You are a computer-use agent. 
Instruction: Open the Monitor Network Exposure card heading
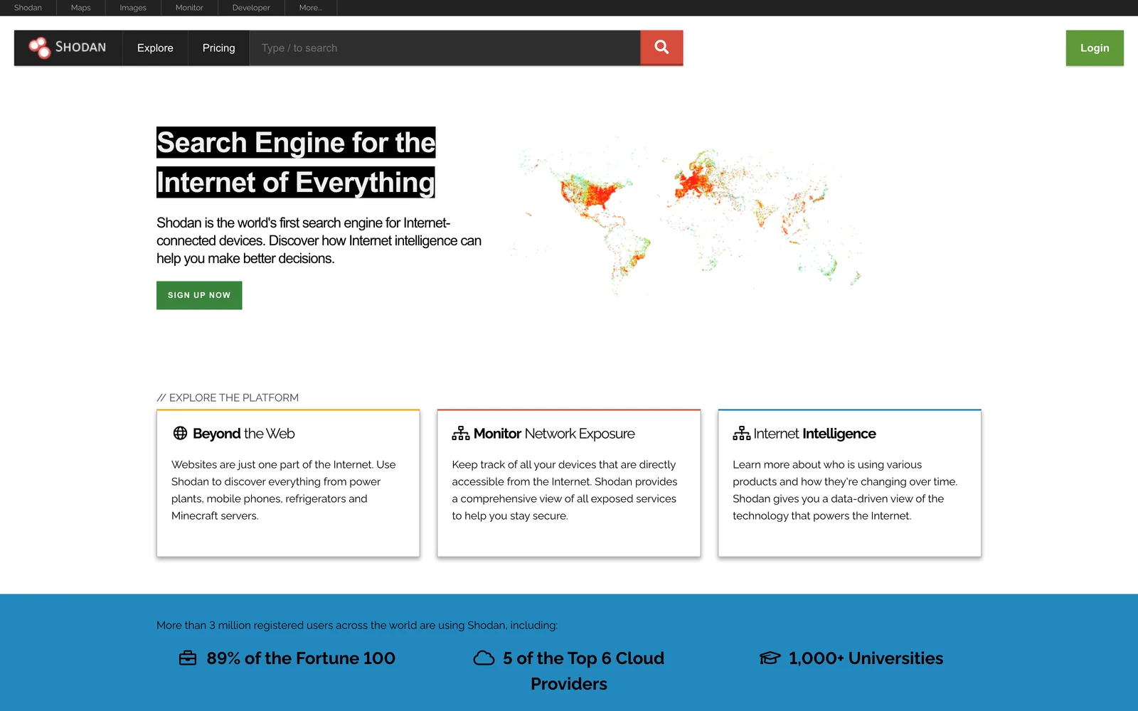click(x=554, y=434)
